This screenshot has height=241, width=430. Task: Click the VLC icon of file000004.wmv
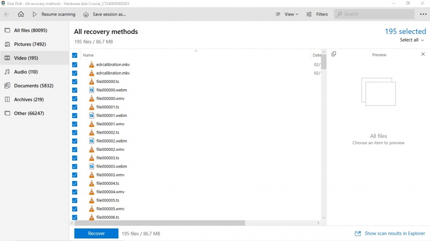click(x=92, y=192)
